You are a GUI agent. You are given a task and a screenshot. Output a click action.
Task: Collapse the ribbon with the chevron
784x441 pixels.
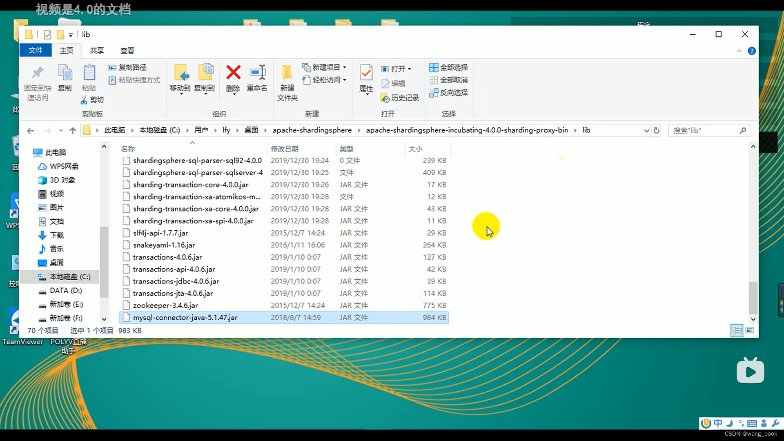(739, 51)
